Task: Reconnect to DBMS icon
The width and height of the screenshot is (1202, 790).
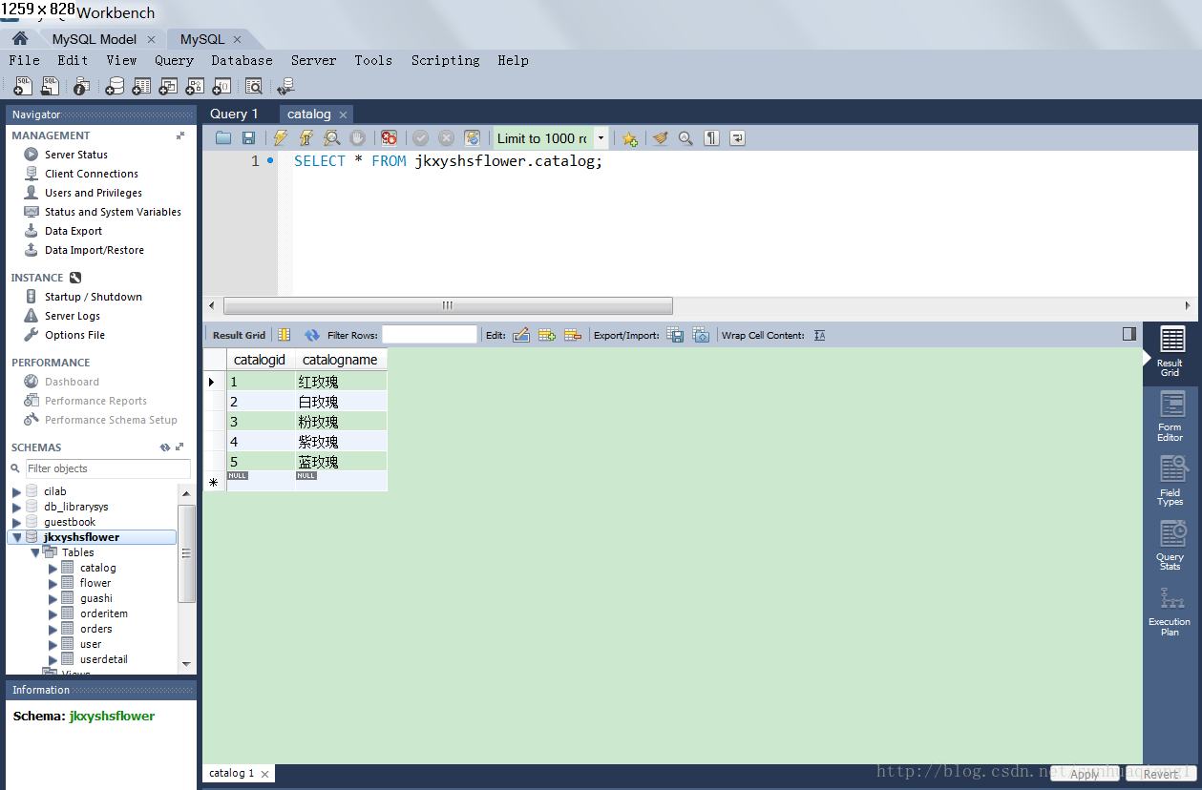Action: 285,86
